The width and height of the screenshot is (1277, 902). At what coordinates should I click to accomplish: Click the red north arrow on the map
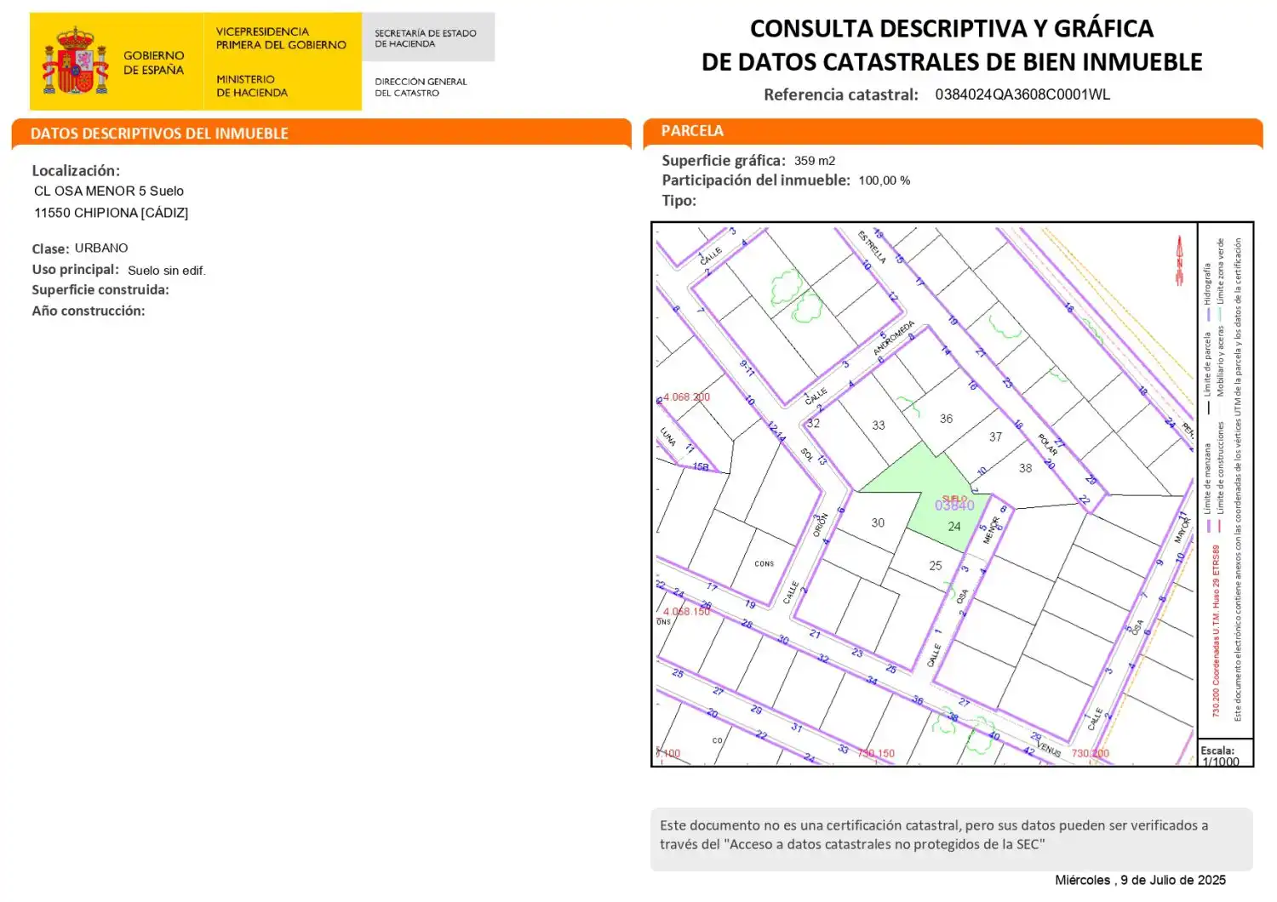1179,260
